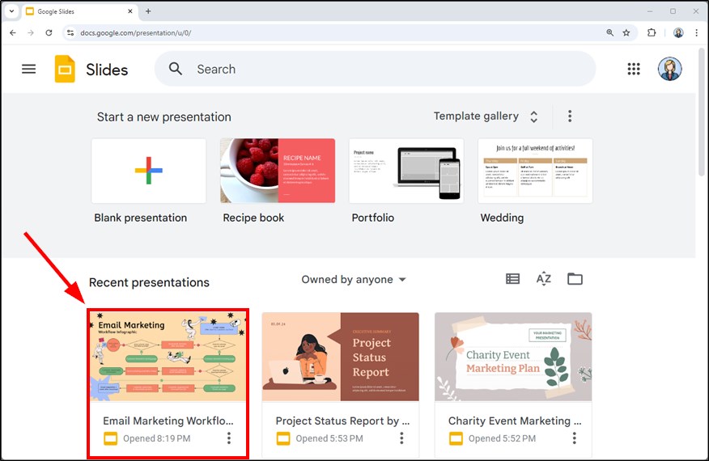Open the Chrome profile avatar

pos(678,32)
